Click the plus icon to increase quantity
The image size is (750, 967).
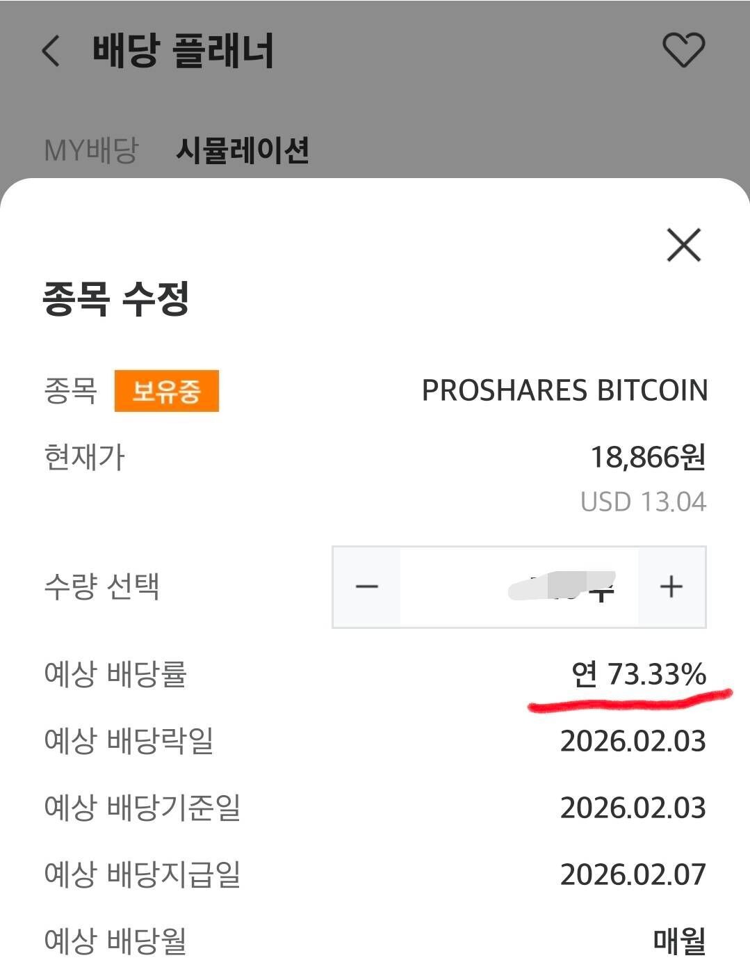tap(671, 588)
